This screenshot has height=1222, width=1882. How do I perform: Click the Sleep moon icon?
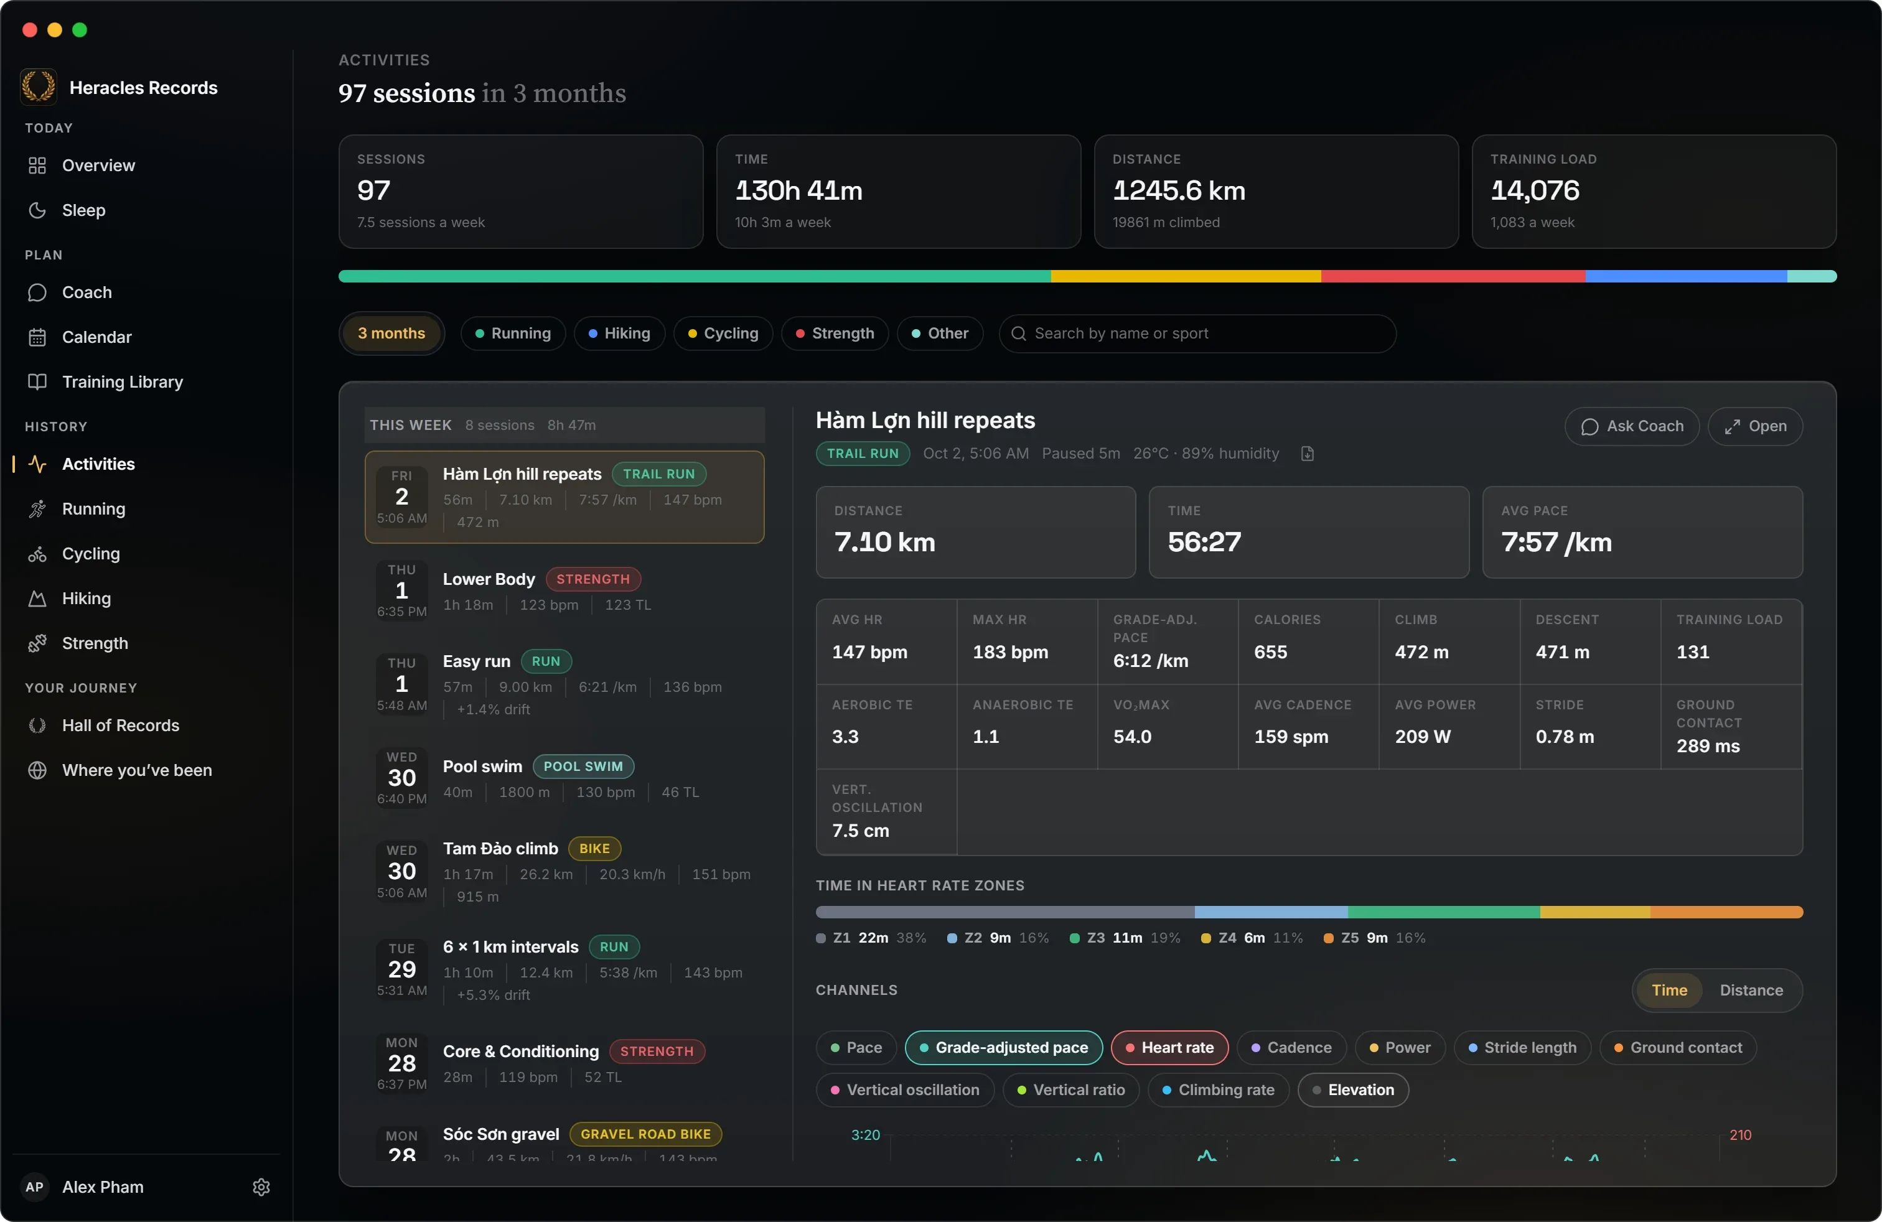(x=37, y=210)
